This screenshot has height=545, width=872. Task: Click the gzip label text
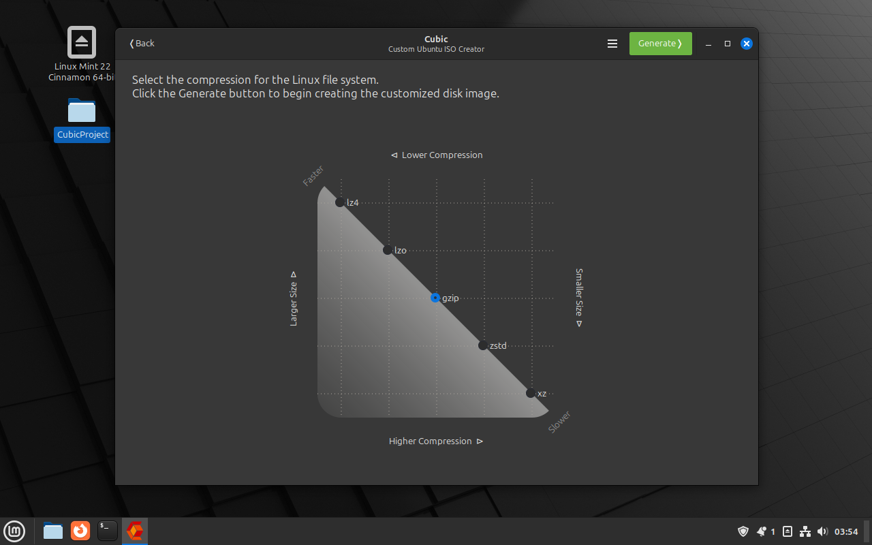tap(450, 298)
